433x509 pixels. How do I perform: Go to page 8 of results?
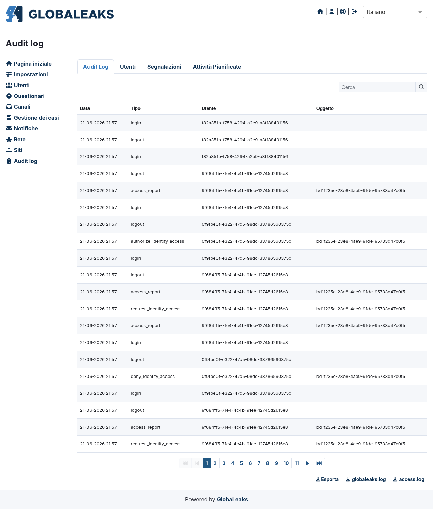point(268,463)
